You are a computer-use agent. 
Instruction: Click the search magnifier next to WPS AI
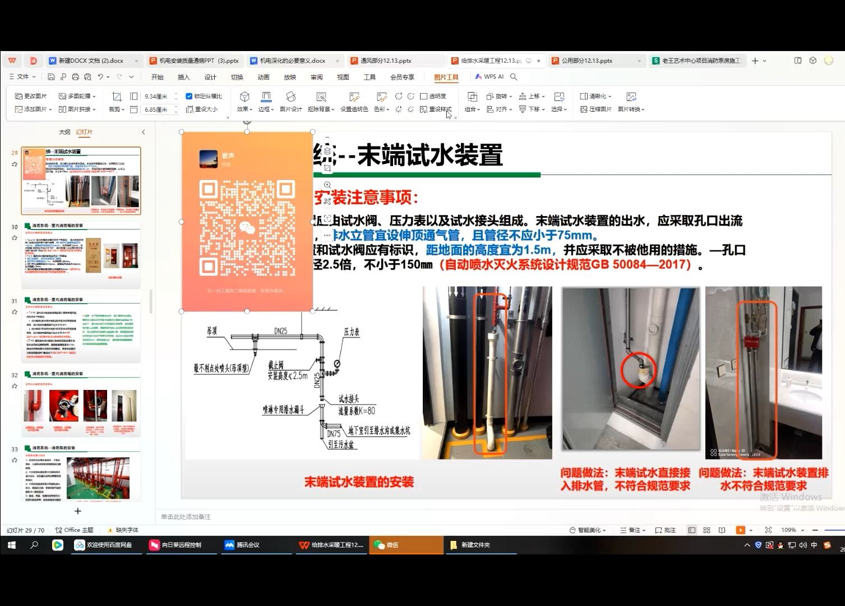[x=514, y=77]
